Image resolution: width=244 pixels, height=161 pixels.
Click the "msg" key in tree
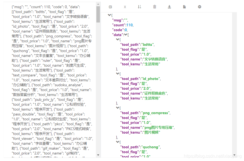tap(118, 20)
